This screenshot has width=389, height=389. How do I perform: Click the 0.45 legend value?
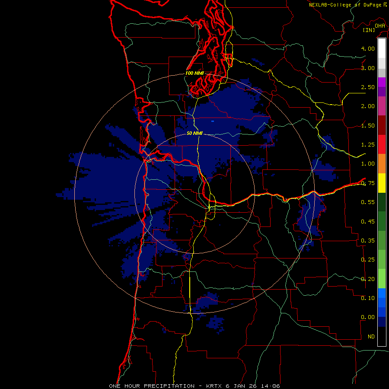pyautogui.click(x=368, y=221)
